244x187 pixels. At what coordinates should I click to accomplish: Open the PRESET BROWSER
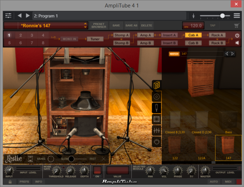[99, 25]
